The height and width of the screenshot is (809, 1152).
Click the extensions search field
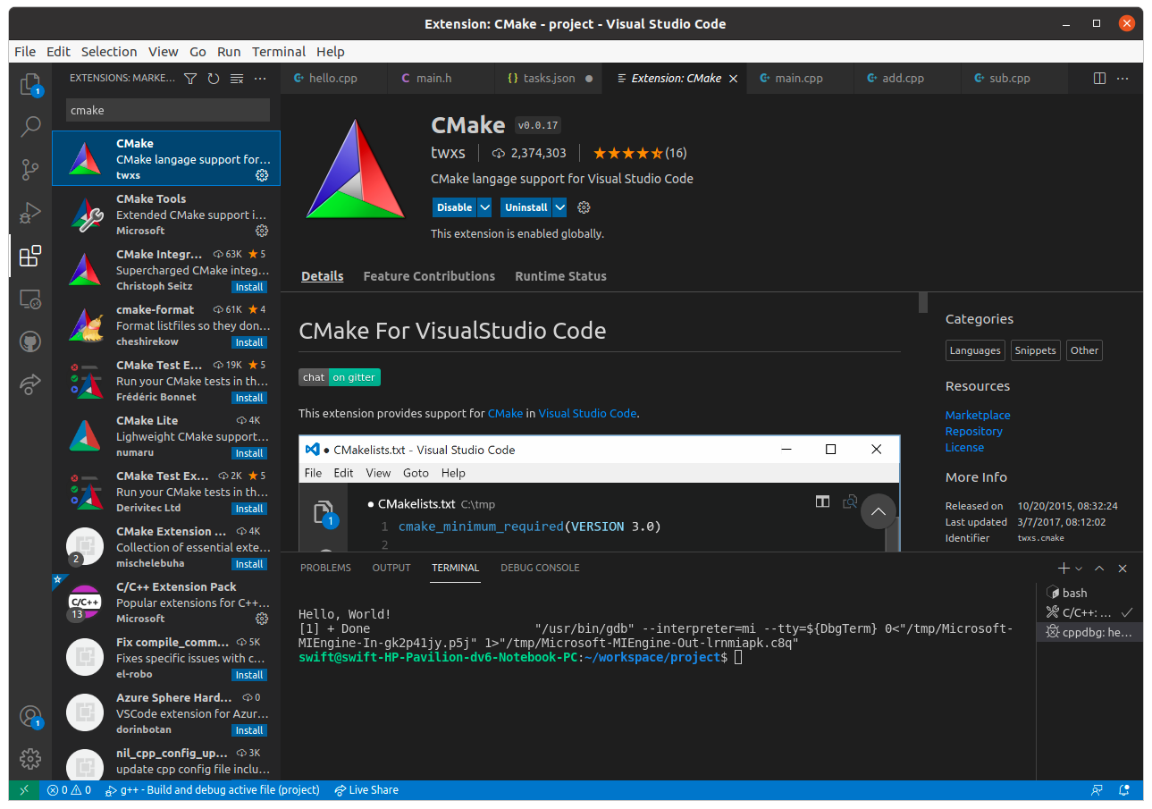[168, 110]
